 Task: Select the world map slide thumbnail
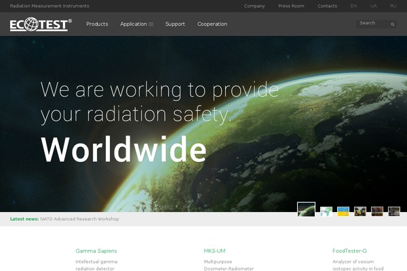(326, 211)
